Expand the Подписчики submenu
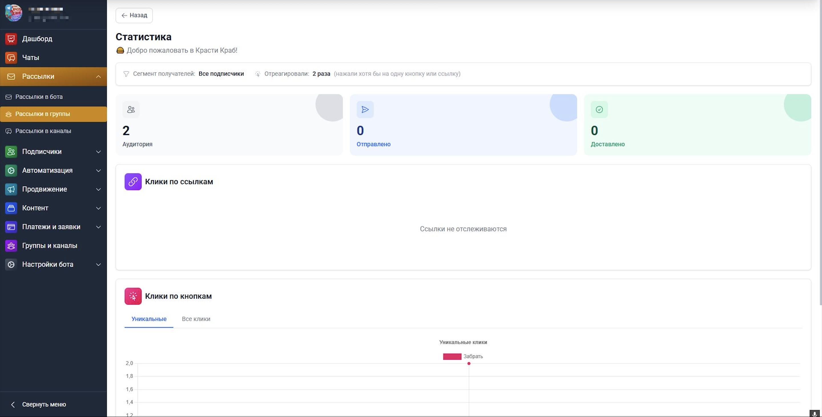Screen dimensions: 822x417 point(98,152)
